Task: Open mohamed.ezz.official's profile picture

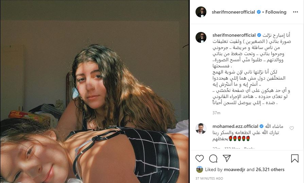Action: [x=201, y=128]
